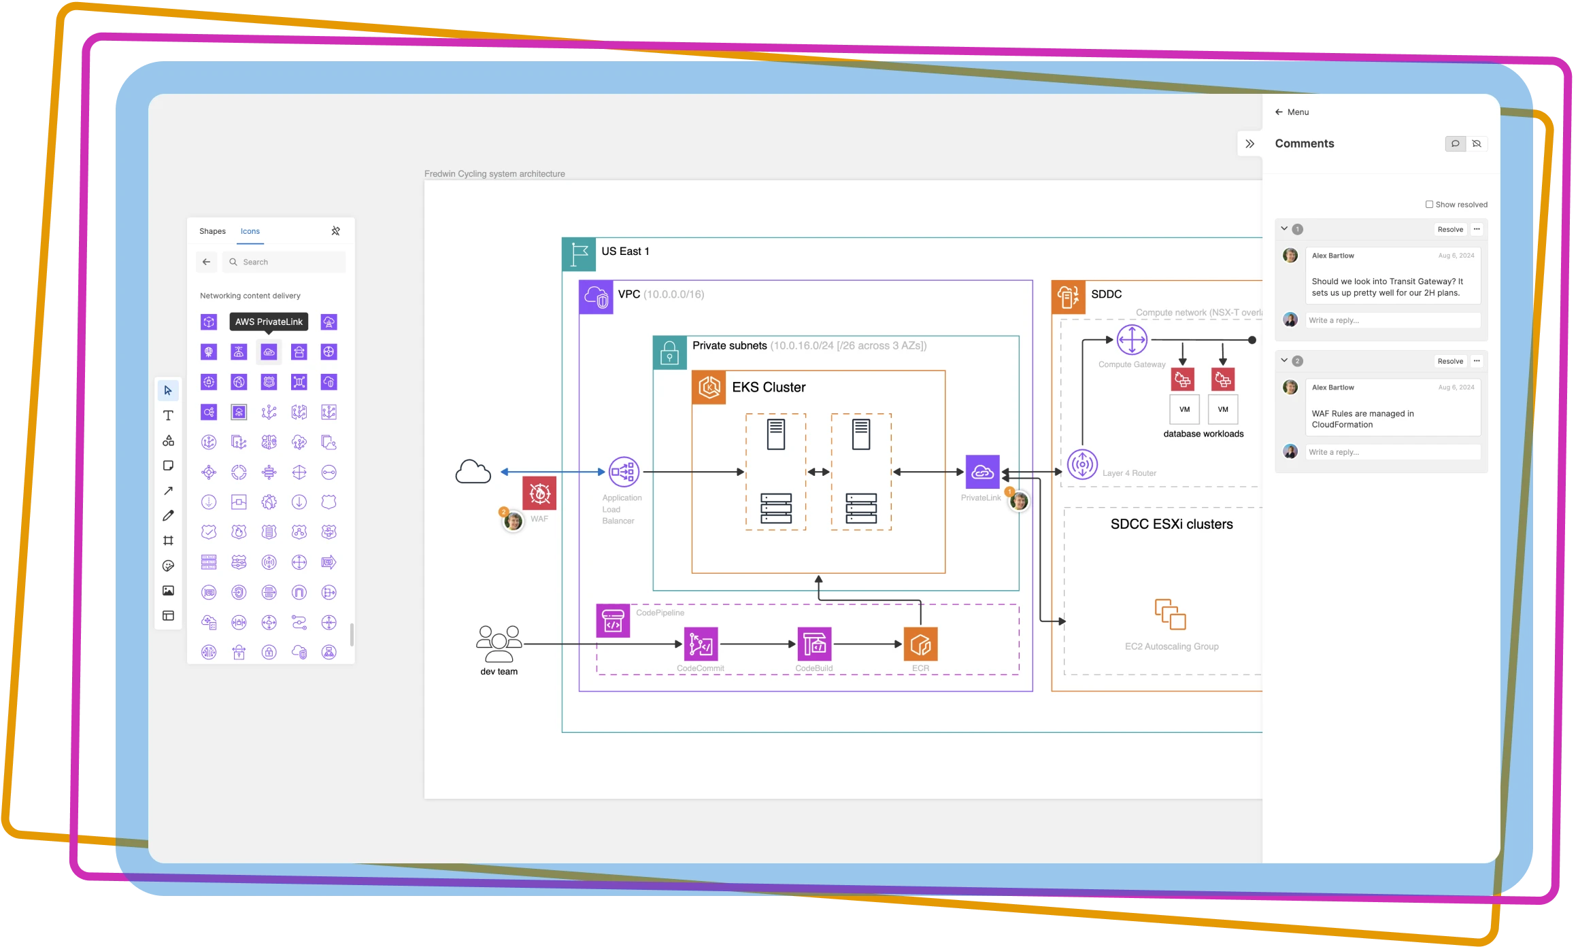
Task: Select the Arrow connector tool
Action: point(168,491)
